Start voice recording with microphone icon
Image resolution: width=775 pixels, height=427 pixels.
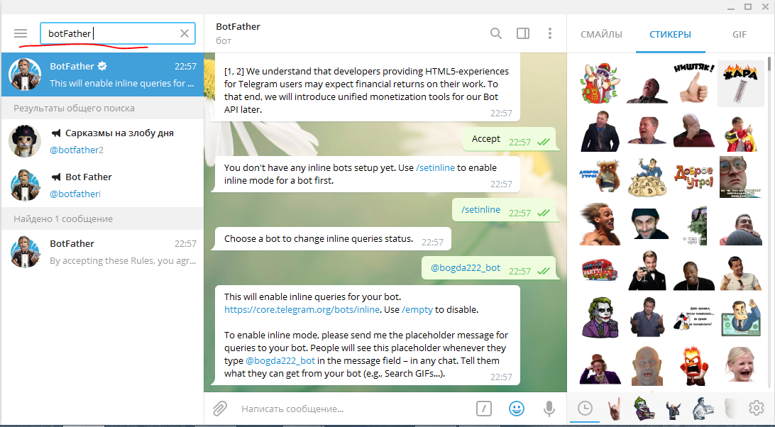coord(549,409)
